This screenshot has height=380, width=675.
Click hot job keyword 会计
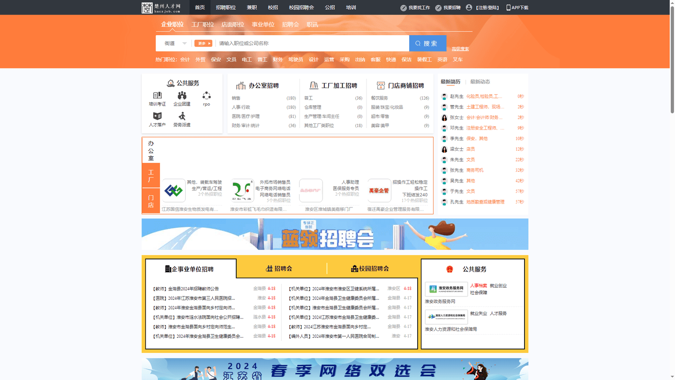pos(185,60)
